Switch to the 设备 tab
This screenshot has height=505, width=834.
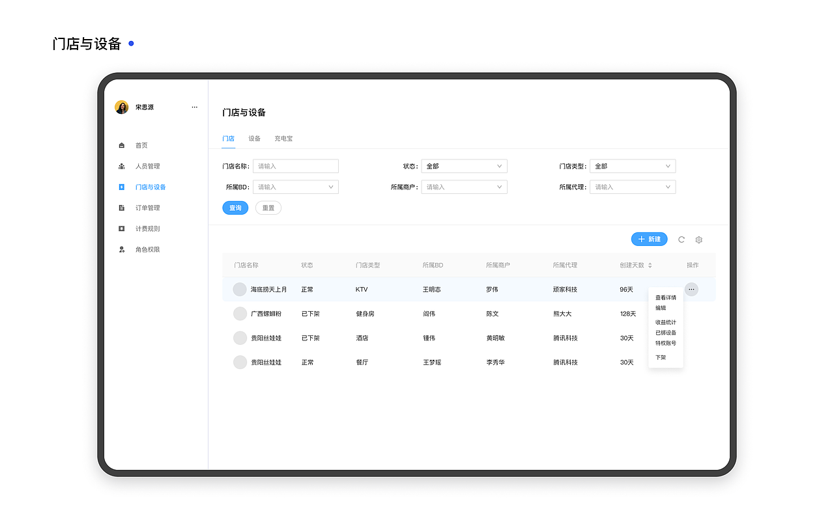[254, 139]
